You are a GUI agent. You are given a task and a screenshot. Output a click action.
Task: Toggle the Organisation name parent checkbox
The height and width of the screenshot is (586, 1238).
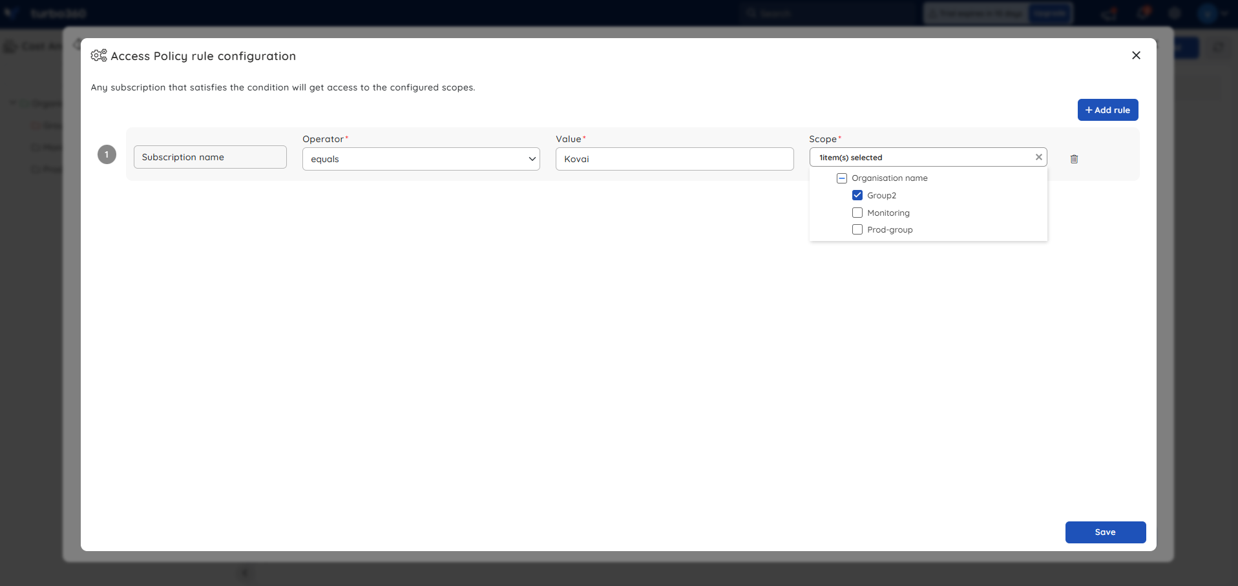pos(842,178)
